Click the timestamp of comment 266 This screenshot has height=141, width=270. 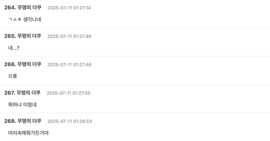(x=69, y=65)
